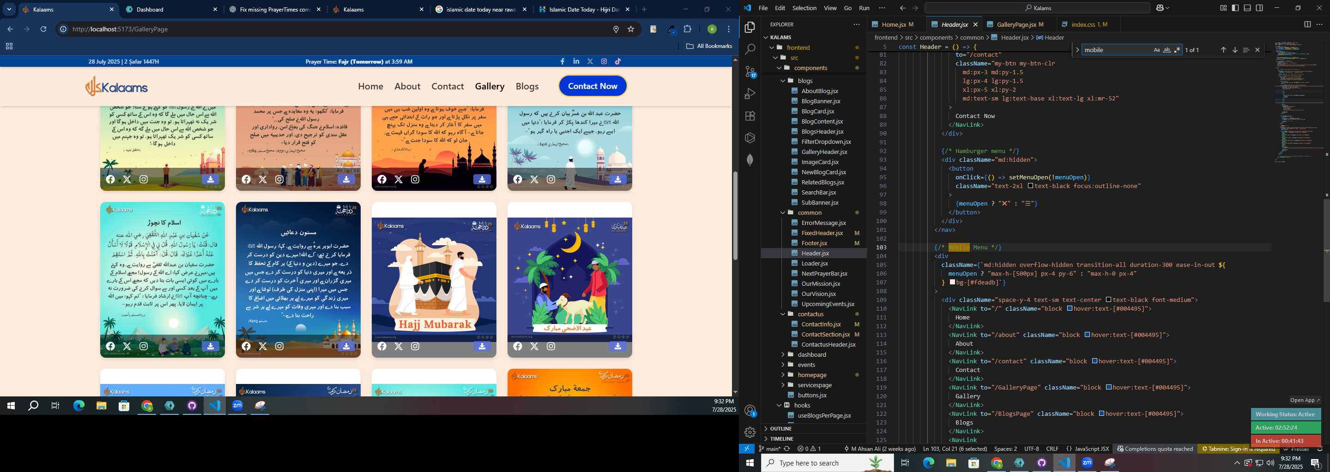This screenshot has height=472, width=1330.
Task: Click color swatch before hover:text-[#004495] on line 110
Action: pos(1070,309)
